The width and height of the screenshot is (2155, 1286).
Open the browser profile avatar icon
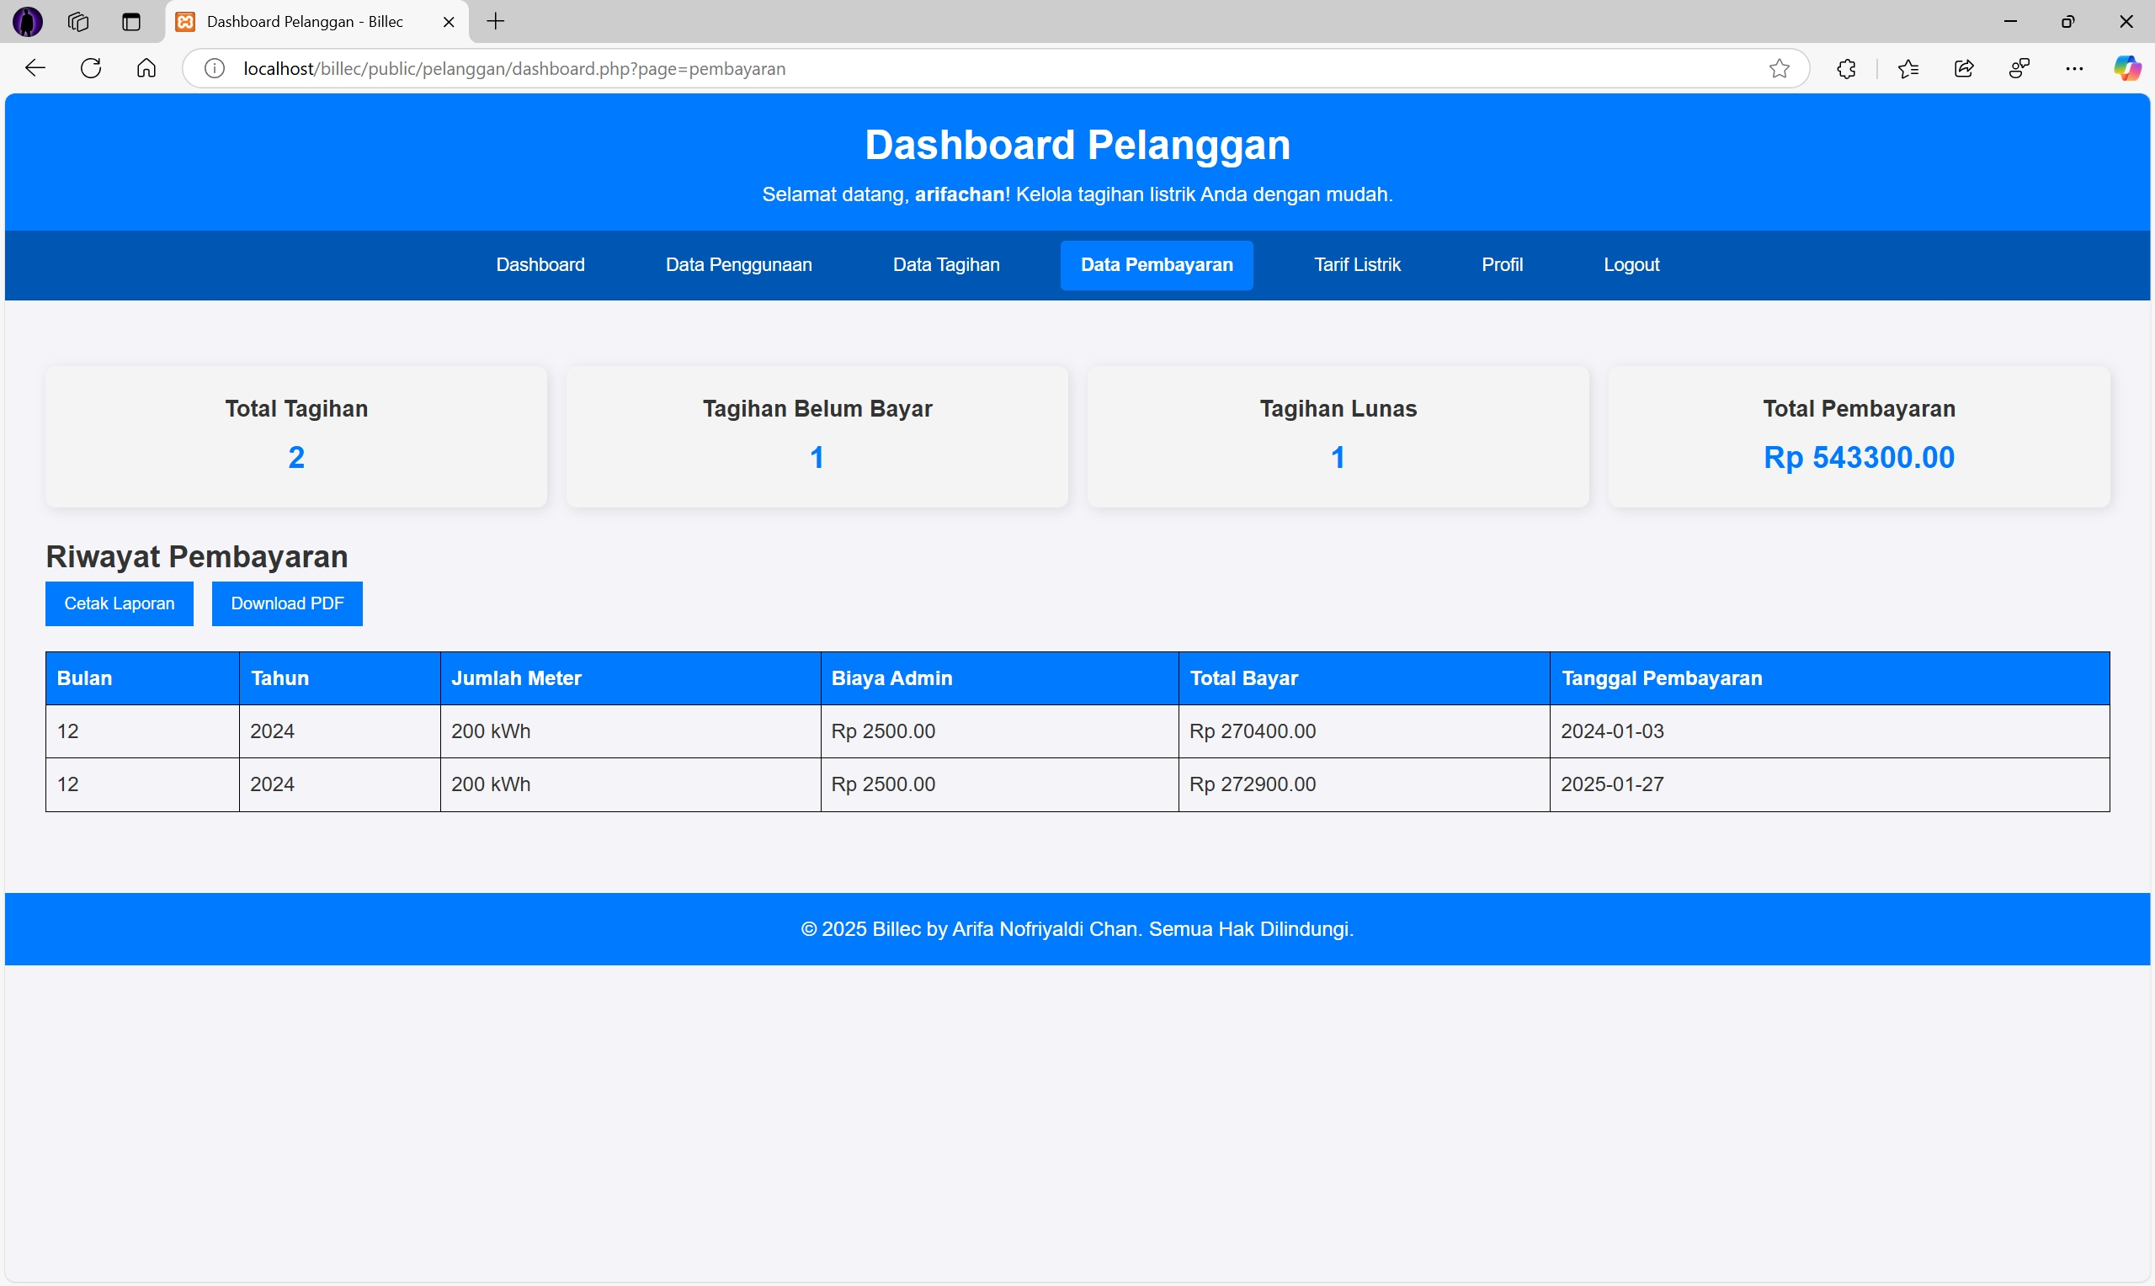(28, 22)
